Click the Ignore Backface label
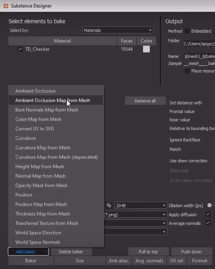The image size is (215, 269). [185, 140]
